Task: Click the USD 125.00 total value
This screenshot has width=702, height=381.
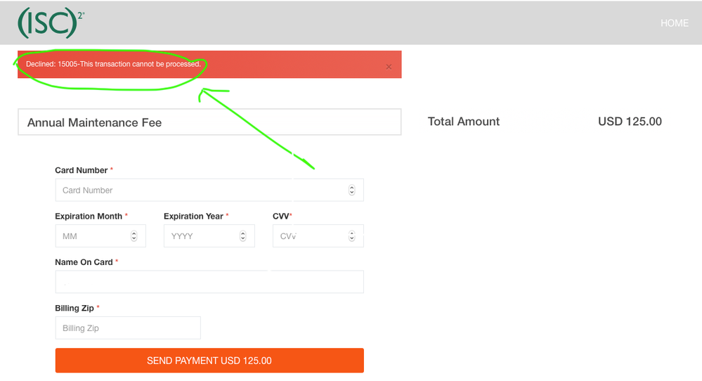Action: tap(630, 122)
